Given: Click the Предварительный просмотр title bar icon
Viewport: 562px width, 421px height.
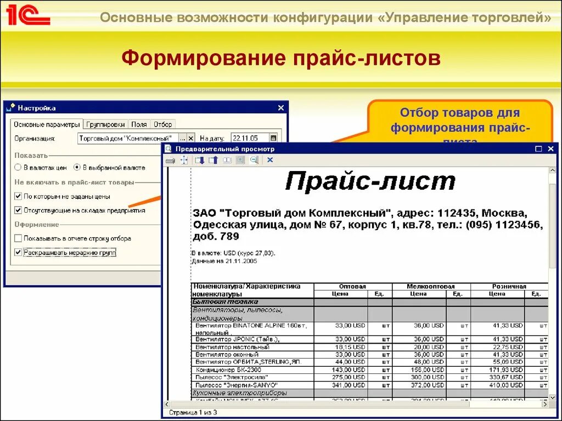Looking at the screenshot, I should (x=168, y=149).
